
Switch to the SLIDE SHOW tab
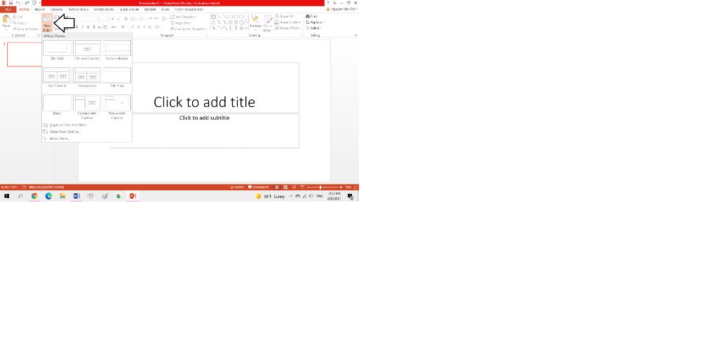[x=129, y=9]
